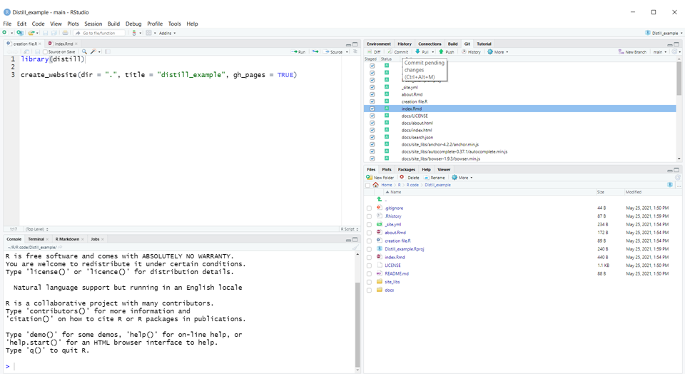Click the Open File folder icon
Viewport: 685px width, 374px height.
pyautogui.click(x=31, y=33)
